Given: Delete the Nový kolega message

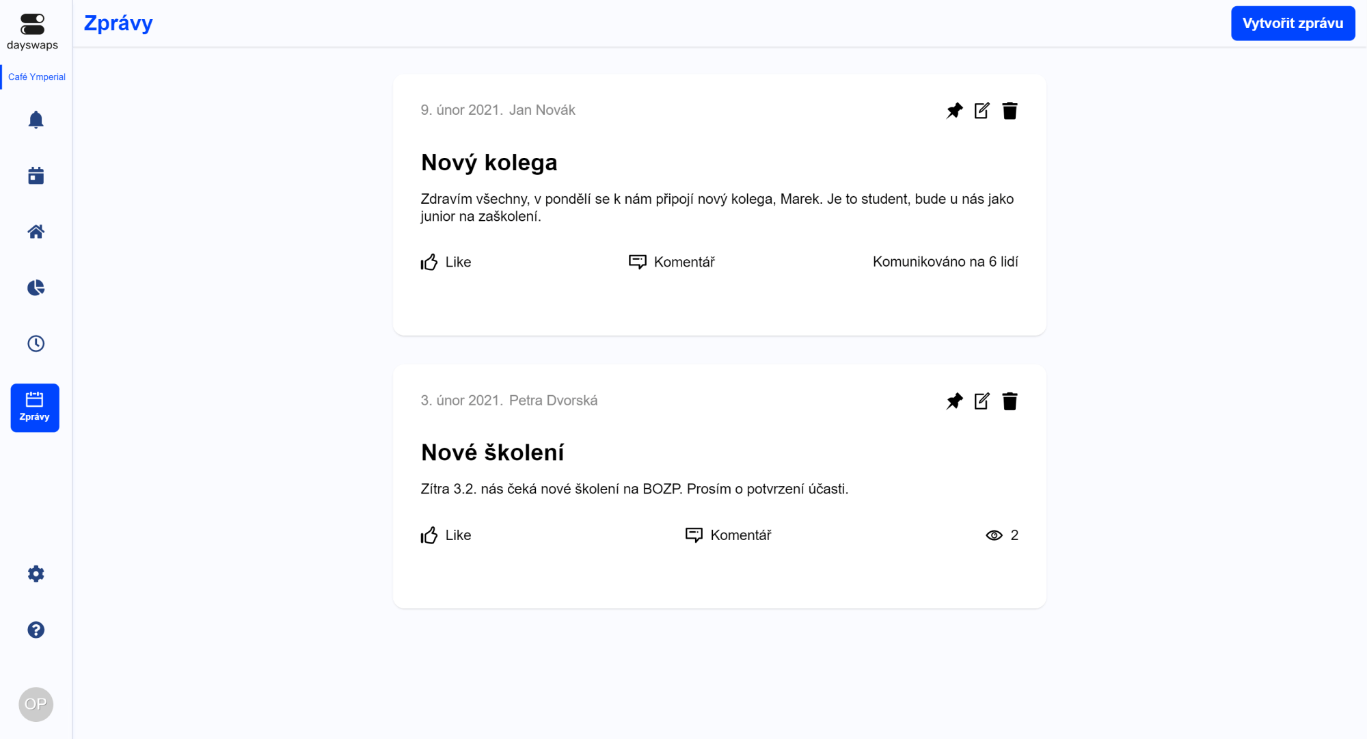Looking at the screenshot, I should tap(1010, 111).
